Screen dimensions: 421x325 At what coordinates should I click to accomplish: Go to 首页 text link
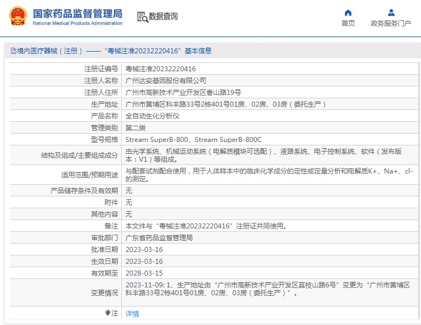point(348,24)
